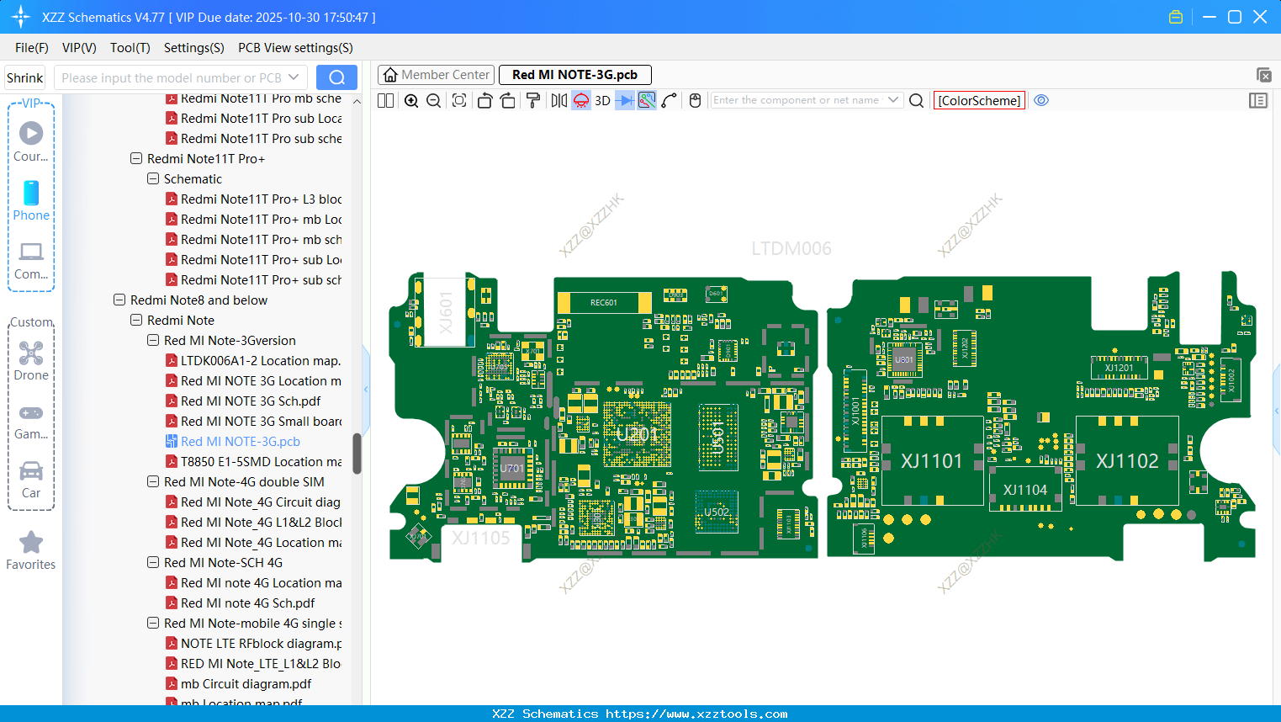The image size is (1281, 722).
Task: Click the ColorScheme button
Action: tap(979, 101)
